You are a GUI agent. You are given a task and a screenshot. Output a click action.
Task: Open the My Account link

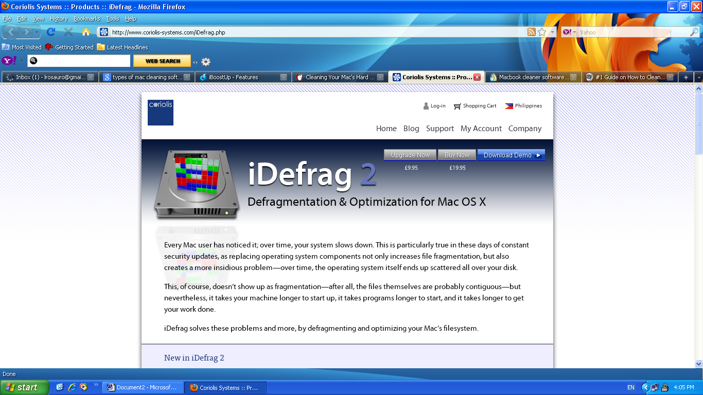point(481,129)
